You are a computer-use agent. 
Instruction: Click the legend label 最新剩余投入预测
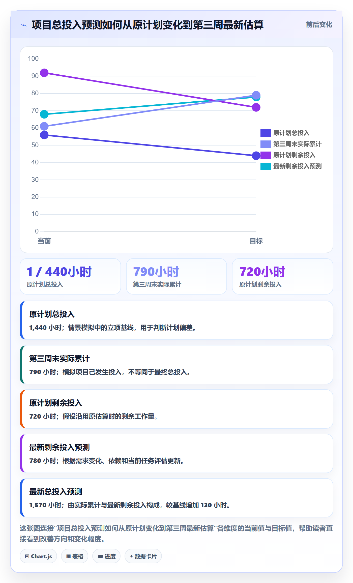coord(297,166)
